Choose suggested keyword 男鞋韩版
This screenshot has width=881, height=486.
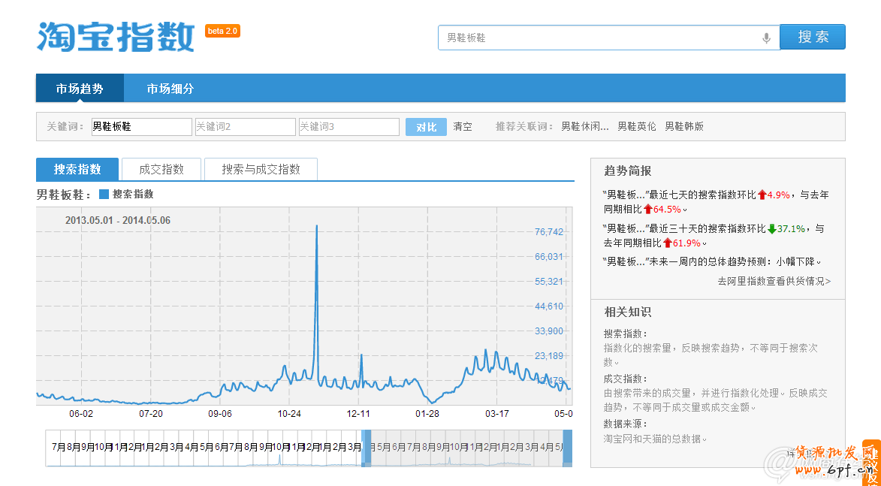point(684,127)
